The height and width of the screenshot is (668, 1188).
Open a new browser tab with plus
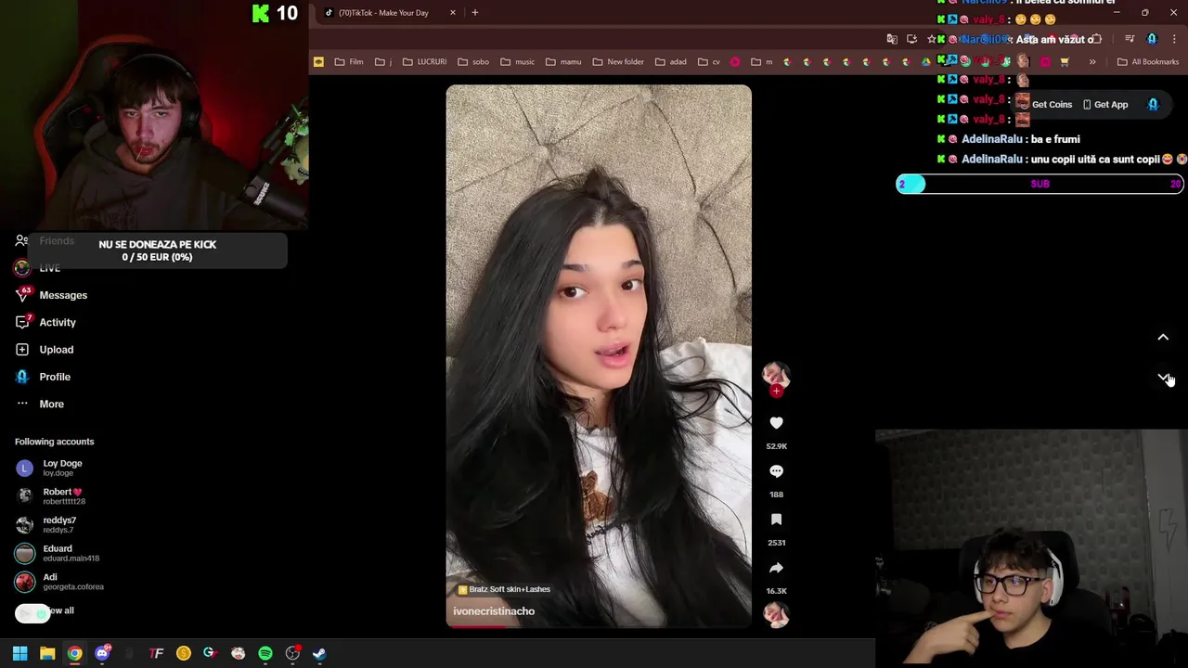475,13
